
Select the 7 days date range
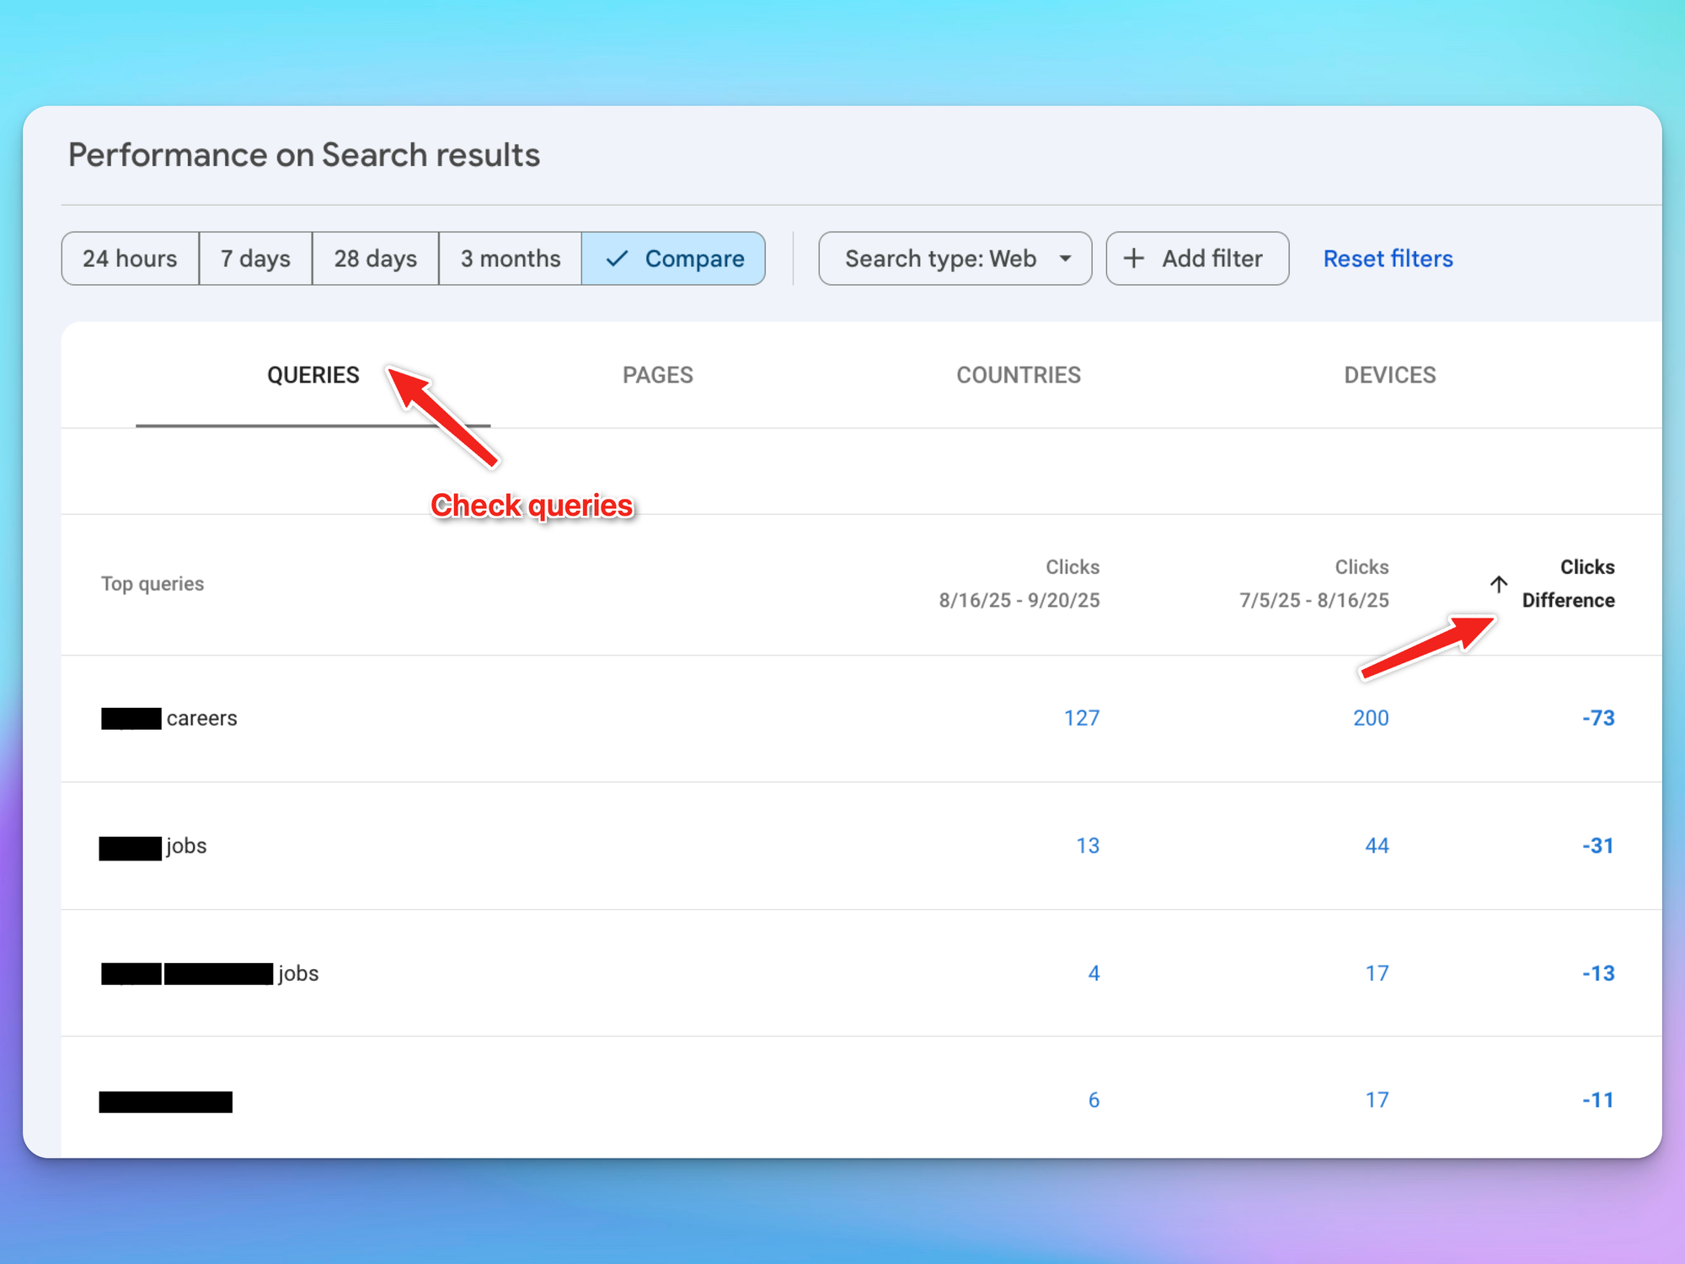(255, 259)
